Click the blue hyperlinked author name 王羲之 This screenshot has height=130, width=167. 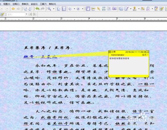pos(49,57)
